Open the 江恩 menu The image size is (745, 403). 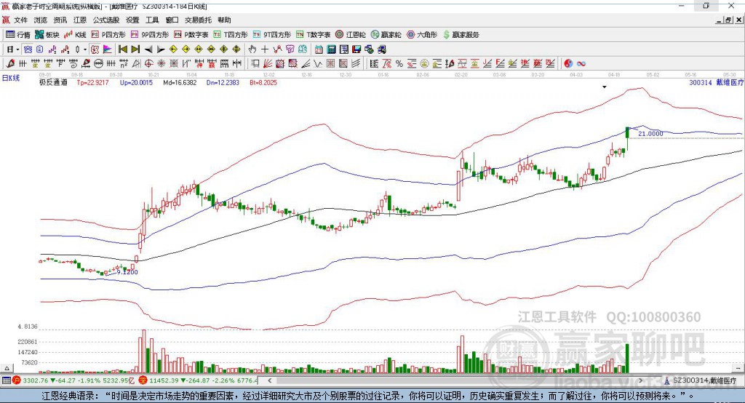click(80, 20)
